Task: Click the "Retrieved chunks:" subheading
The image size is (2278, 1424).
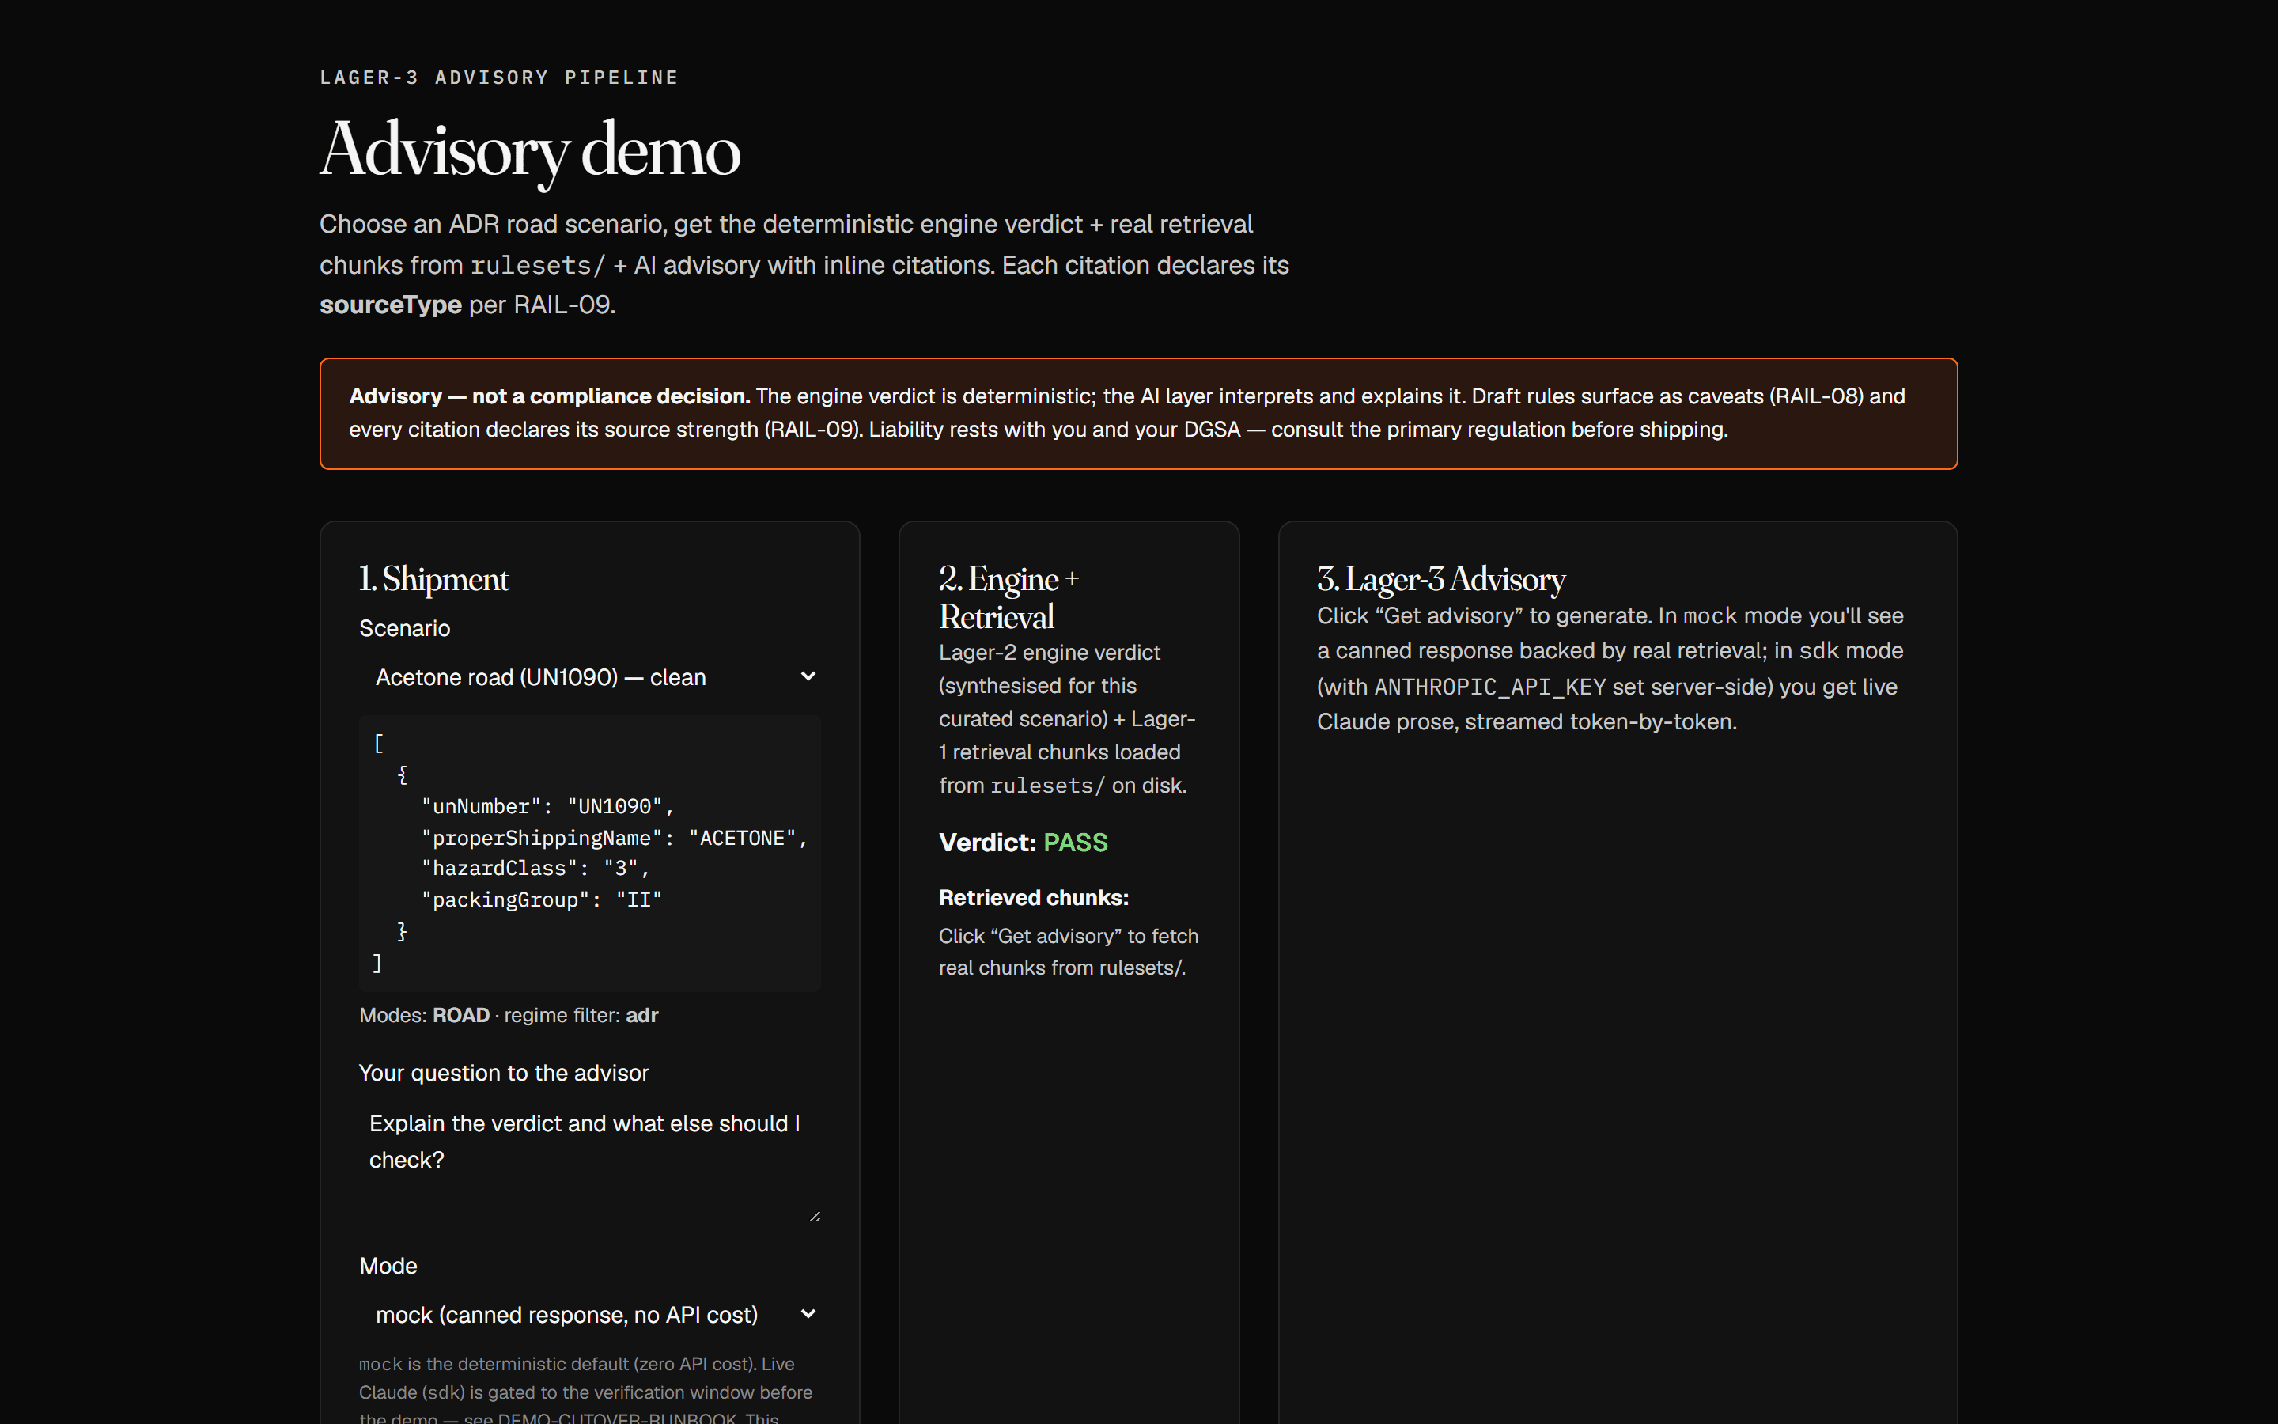Action: pyautogui.click(x=1034, y=898)
